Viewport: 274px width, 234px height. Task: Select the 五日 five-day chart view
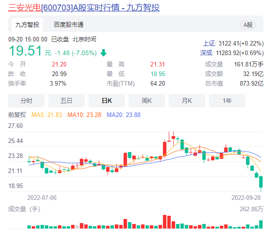[67, 101]
